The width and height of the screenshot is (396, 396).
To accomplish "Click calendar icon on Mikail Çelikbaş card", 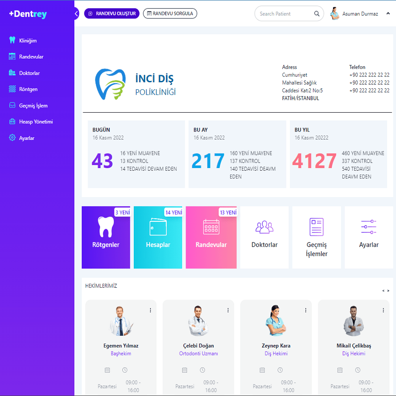I will coord(340,370).
